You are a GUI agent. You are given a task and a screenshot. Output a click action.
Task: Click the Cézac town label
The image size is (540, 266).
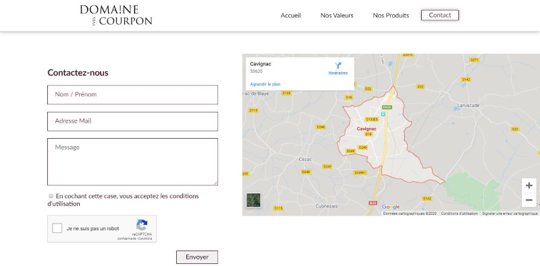click(305, 159)
